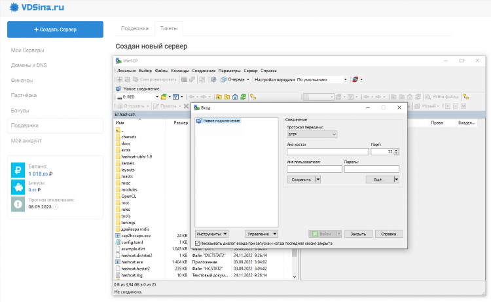Open Финансы in sidebar

(22, 81)
